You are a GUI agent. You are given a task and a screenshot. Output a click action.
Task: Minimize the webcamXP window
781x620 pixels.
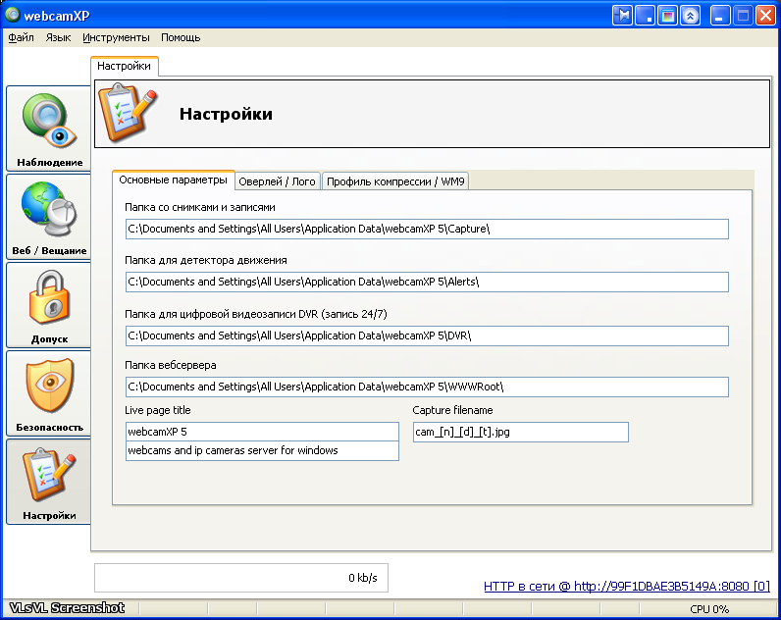click(x=719, y=16)
